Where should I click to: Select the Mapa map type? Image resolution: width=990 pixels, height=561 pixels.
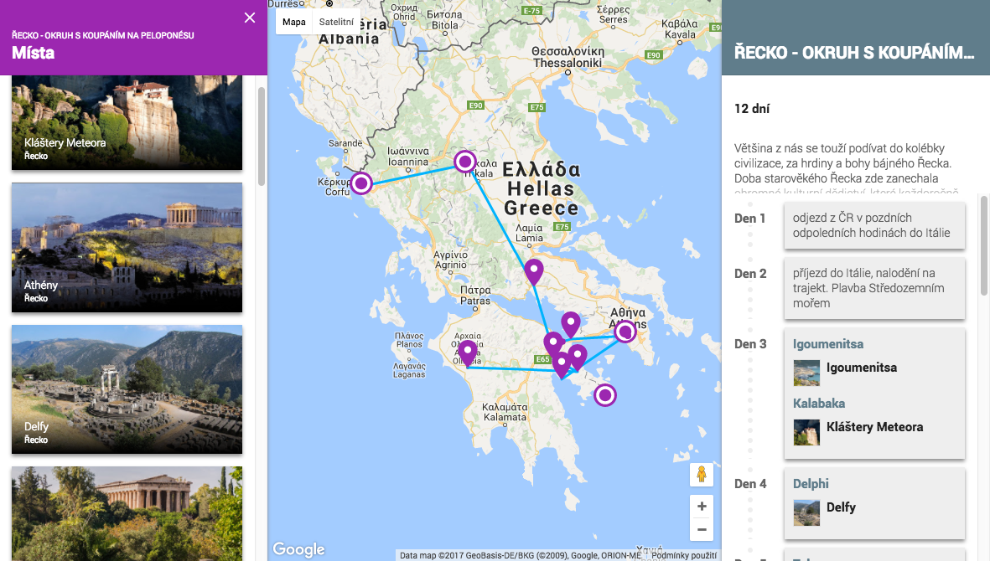[x=294, y=22]
